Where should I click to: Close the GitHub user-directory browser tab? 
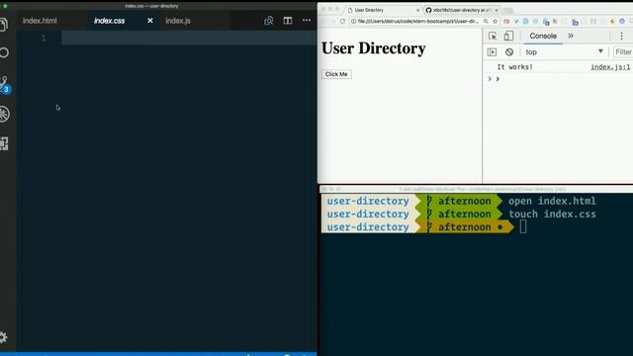(497, 10)
